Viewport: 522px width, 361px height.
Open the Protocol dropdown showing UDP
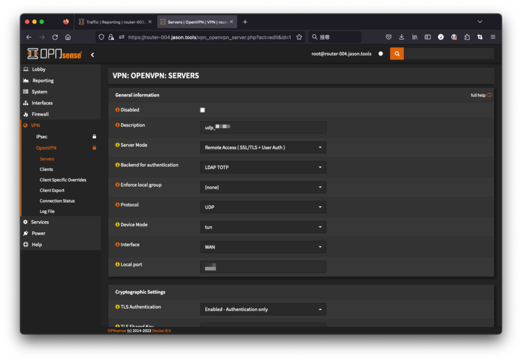click(263, 207)
